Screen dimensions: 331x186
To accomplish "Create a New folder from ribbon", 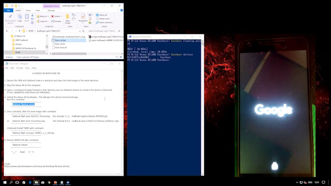I will click(68, 19).
